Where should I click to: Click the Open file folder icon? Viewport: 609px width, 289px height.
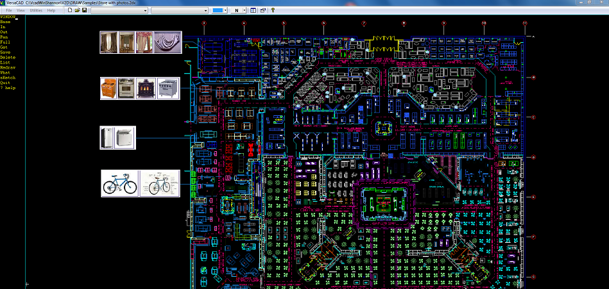tap(77, 11)
